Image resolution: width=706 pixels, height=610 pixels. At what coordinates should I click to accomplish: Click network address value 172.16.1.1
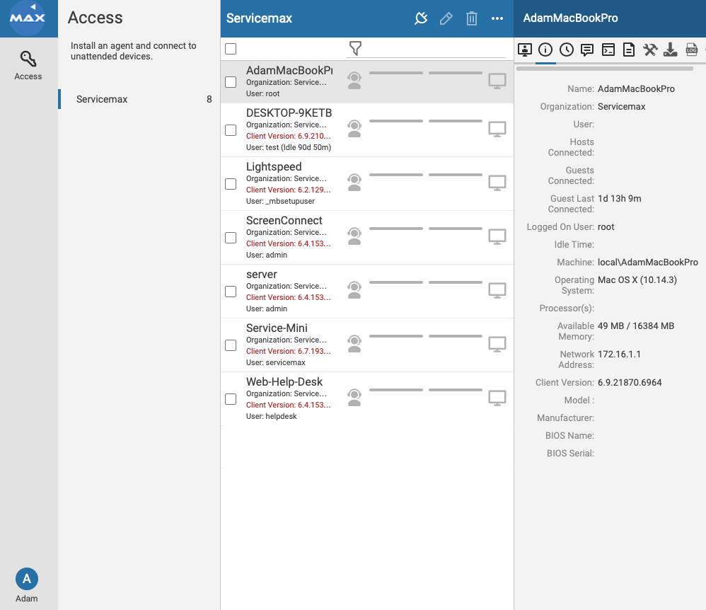619,354
